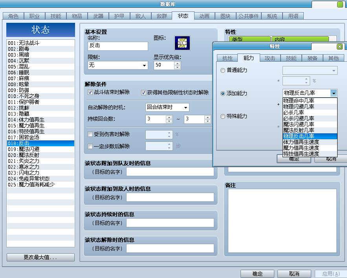Choose 必杀闪避几率 from the list
The height and width of the screenshot is (278, 347).
(310, 118)
